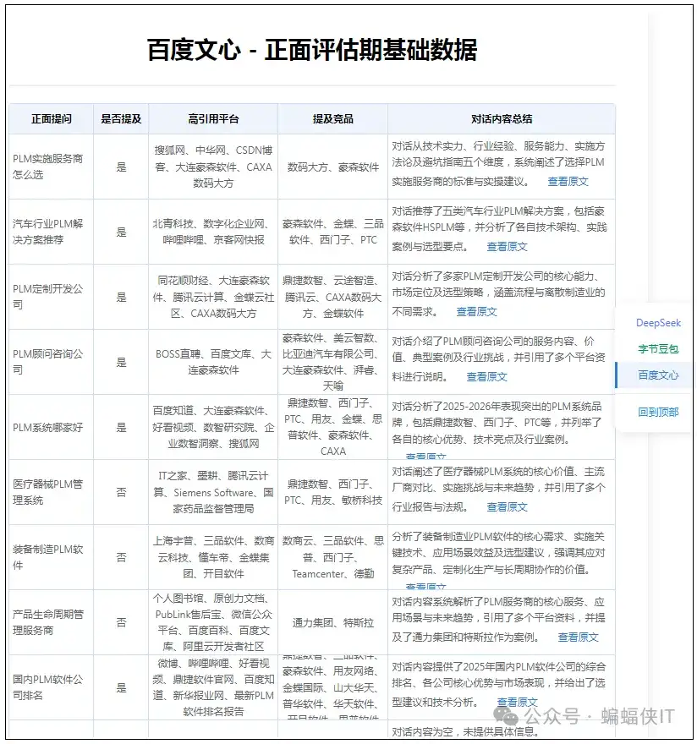Click the platforms cell starting IT之家

pos(213,492)
